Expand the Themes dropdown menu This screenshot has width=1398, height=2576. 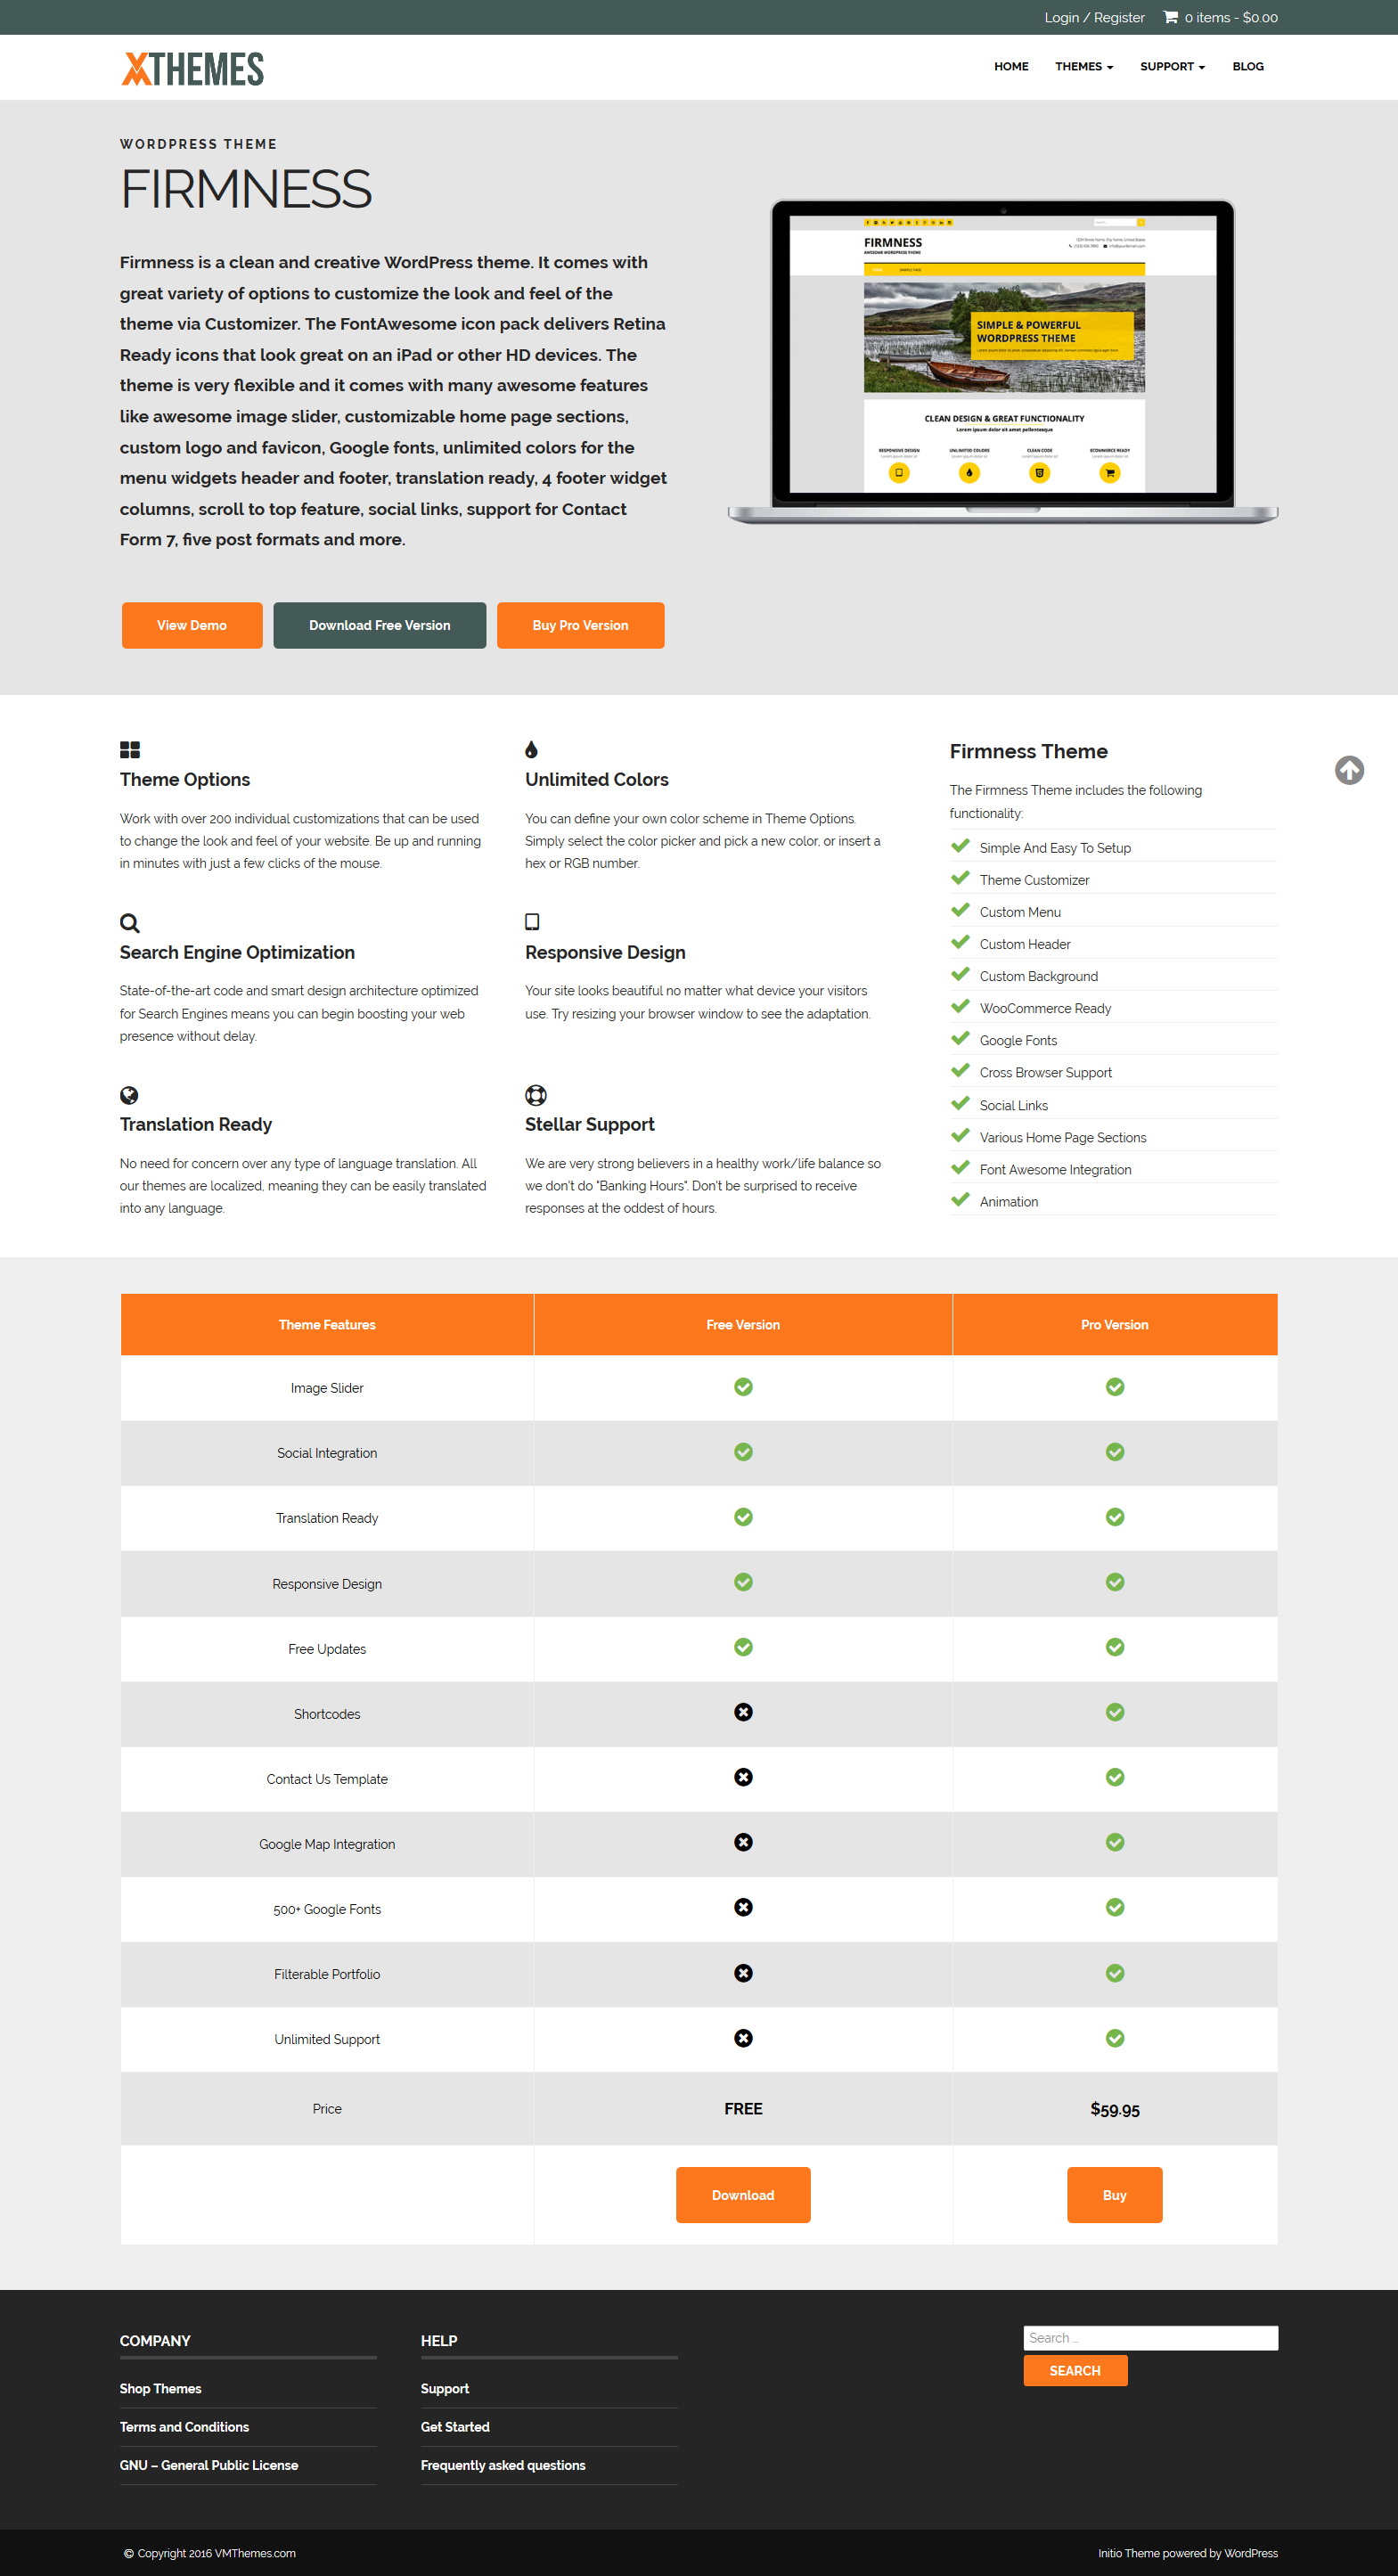tap(1084, 66)
